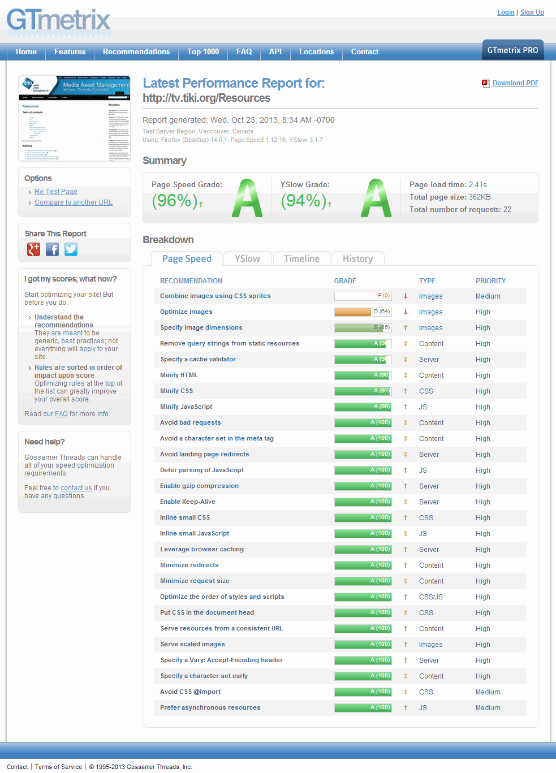556x773 pixels.
Task: Sort by the RECOMMENDATION column header
Action: [x=191, y=281]
